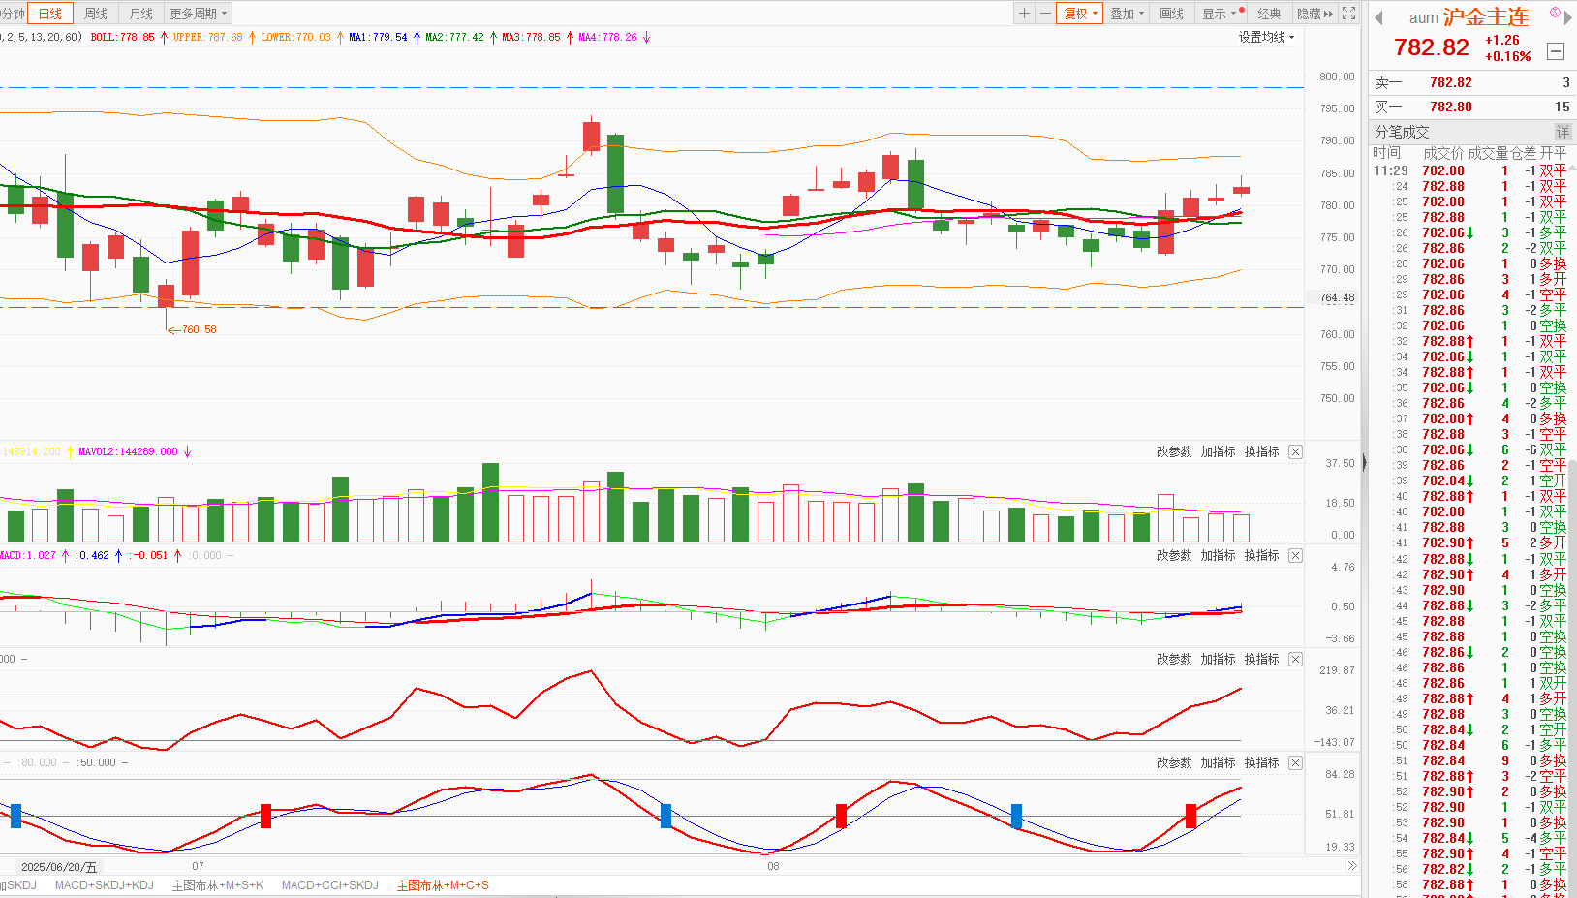Click 卖一 ask price 782.82 row
Screen dimensions: 1577x898
(x=1472, y=82)
